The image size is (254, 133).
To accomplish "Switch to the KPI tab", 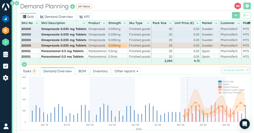I will (85, 17).
